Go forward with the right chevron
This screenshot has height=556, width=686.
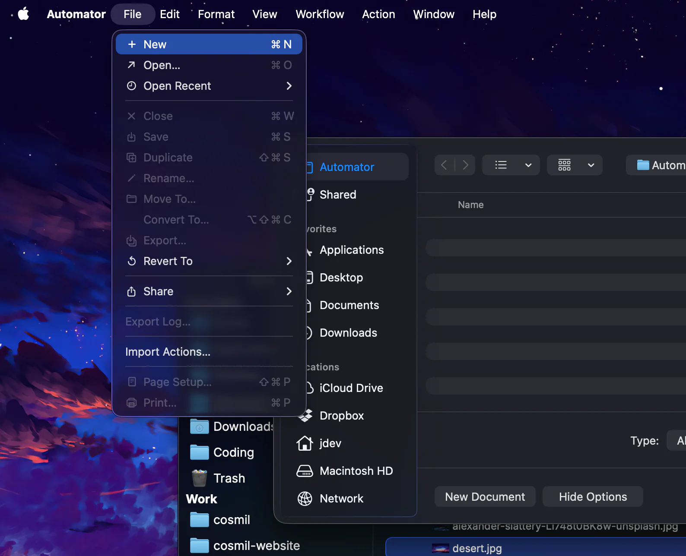(465, 165)
